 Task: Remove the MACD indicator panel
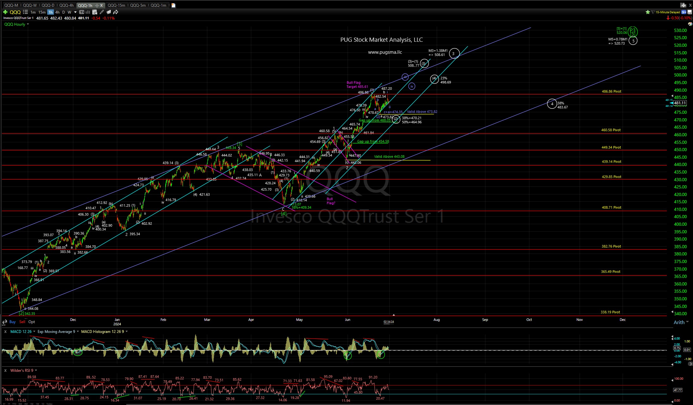[5, 331]
